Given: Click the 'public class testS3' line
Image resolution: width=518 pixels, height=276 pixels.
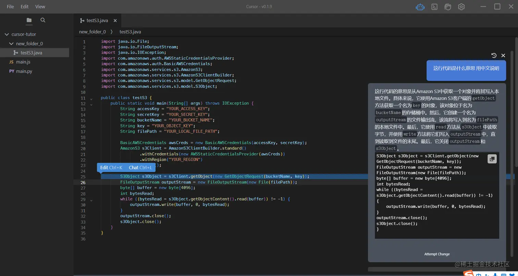Looking at the screenshot, I should [126, 98].
